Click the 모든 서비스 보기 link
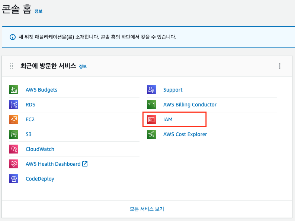This screenshot has height=221, width=295. coord(147,209)
